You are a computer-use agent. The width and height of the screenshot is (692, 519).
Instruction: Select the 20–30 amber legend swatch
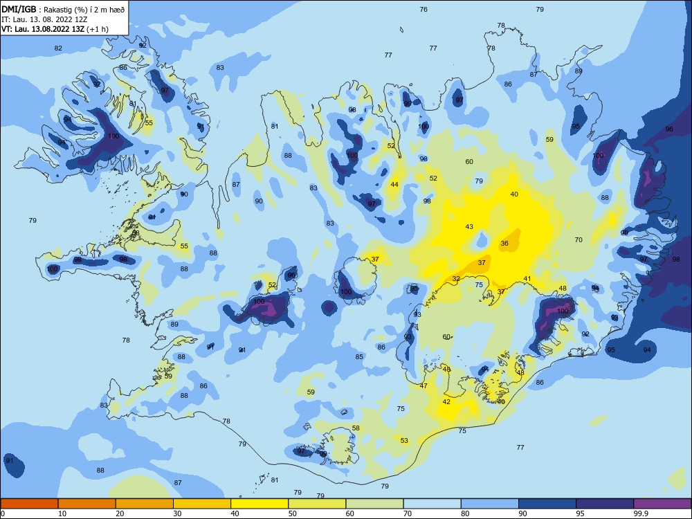145,504
